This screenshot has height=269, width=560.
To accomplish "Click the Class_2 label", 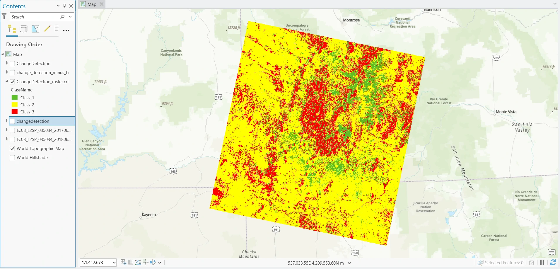I will pyautogui.click(x=27, y=105).
